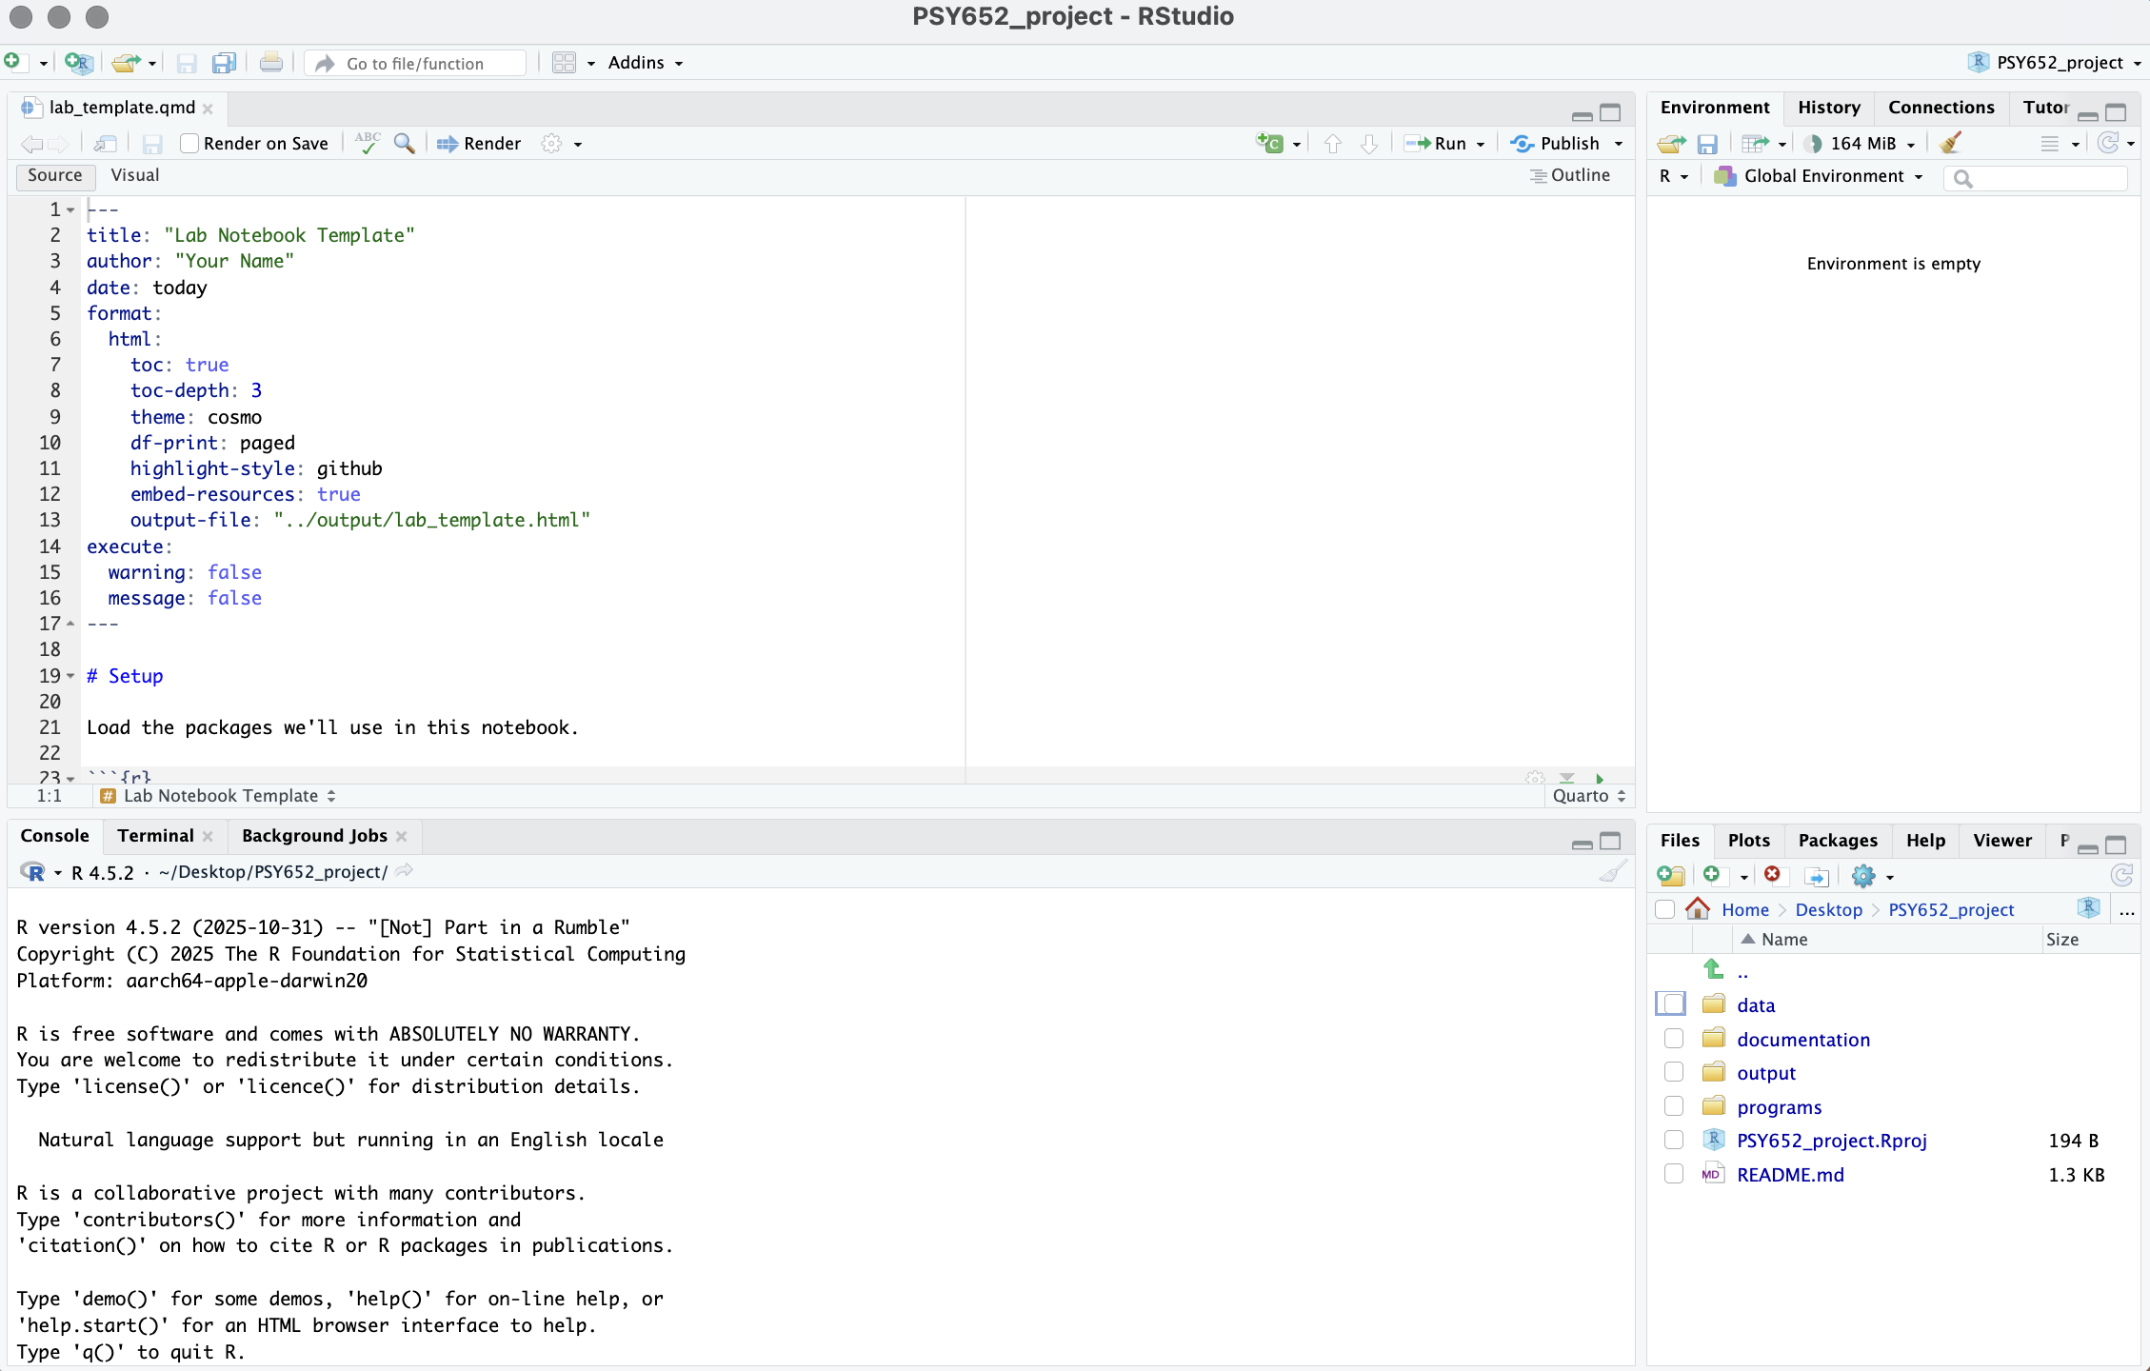Switch to the Packages tab

coord(1838,841)
